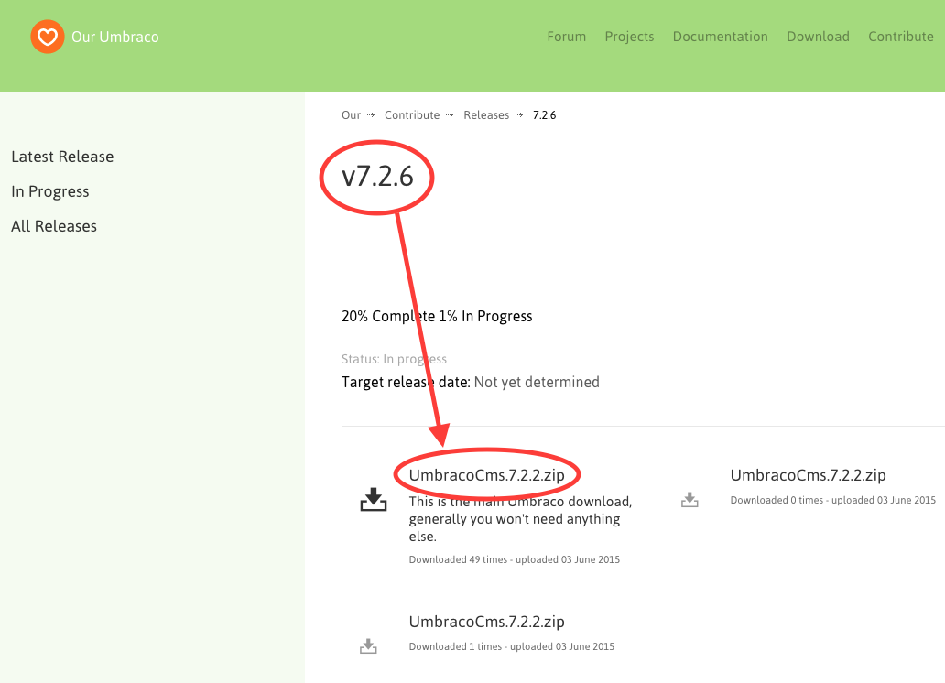Screen dimensions: 945x683
Task: Click 'Downloaded 49 times - uploaded 03 June 2015'
Action: [514, 559]
